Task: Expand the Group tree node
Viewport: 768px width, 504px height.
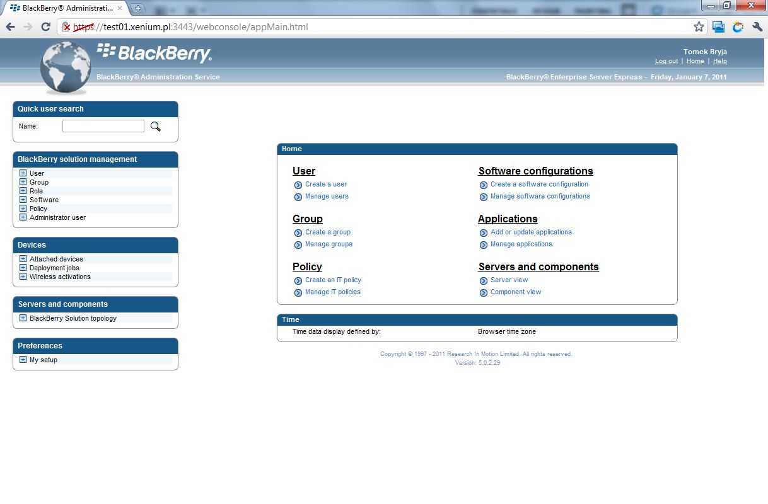Action: click(x=23, y=182)
